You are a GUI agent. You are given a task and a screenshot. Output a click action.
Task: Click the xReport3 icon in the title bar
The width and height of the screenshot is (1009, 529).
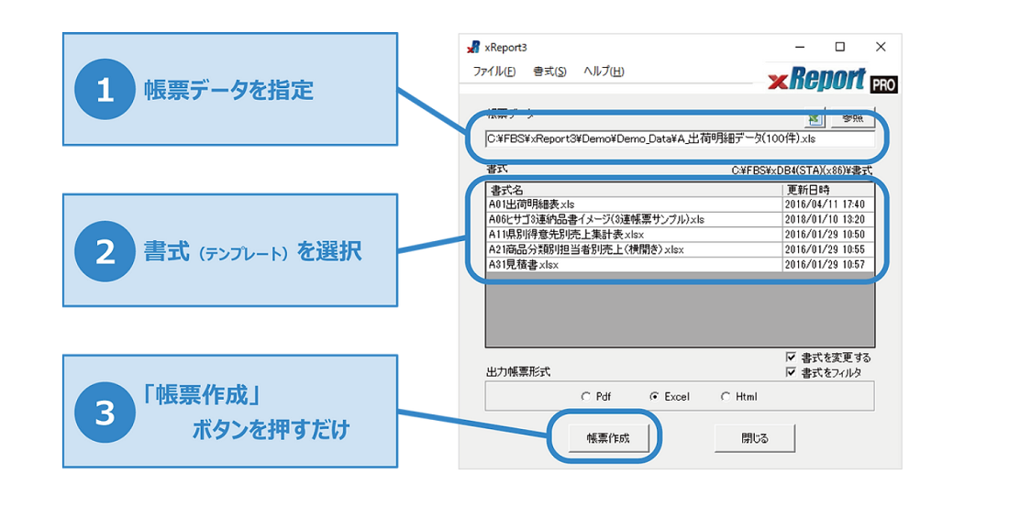click(471, 46)
